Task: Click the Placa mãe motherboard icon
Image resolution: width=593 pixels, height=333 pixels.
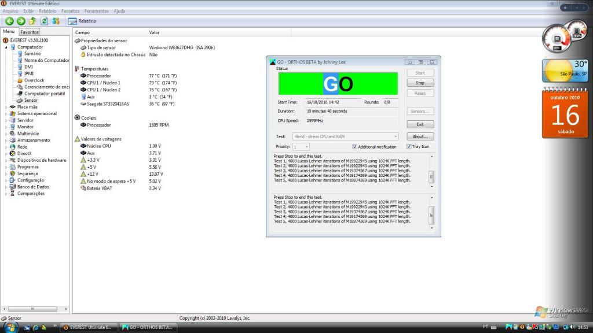Action: [x=13, y=107]
